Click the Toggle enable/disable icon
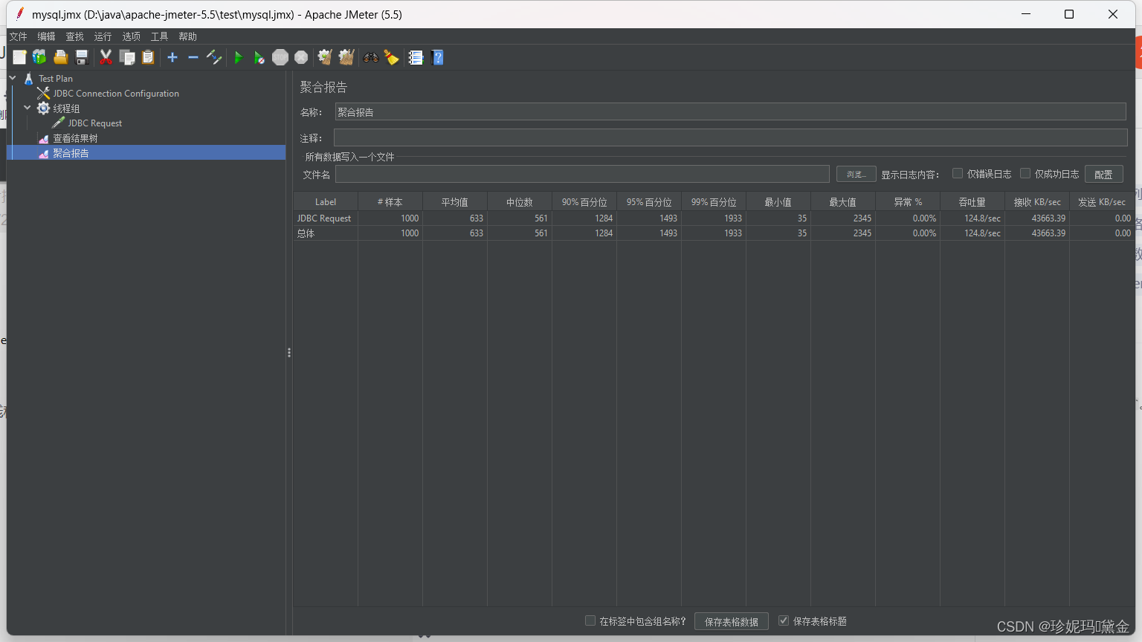Viewport: 1142px width, 642px height. (x=214, y=57)
